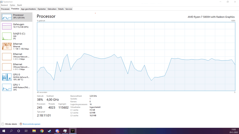The height and width of the screenshot is (134, 239).
Task: Open the Valorant app in taskbar
Action: coord(73,131)
